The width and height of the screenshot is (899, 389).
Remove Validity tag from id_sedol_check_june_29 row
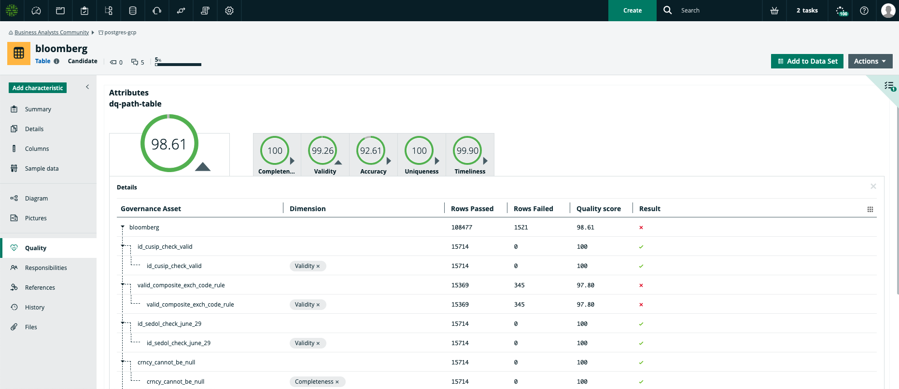318,343
